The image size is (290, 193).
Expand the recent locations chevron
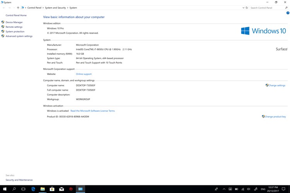(x=14, y=8)
